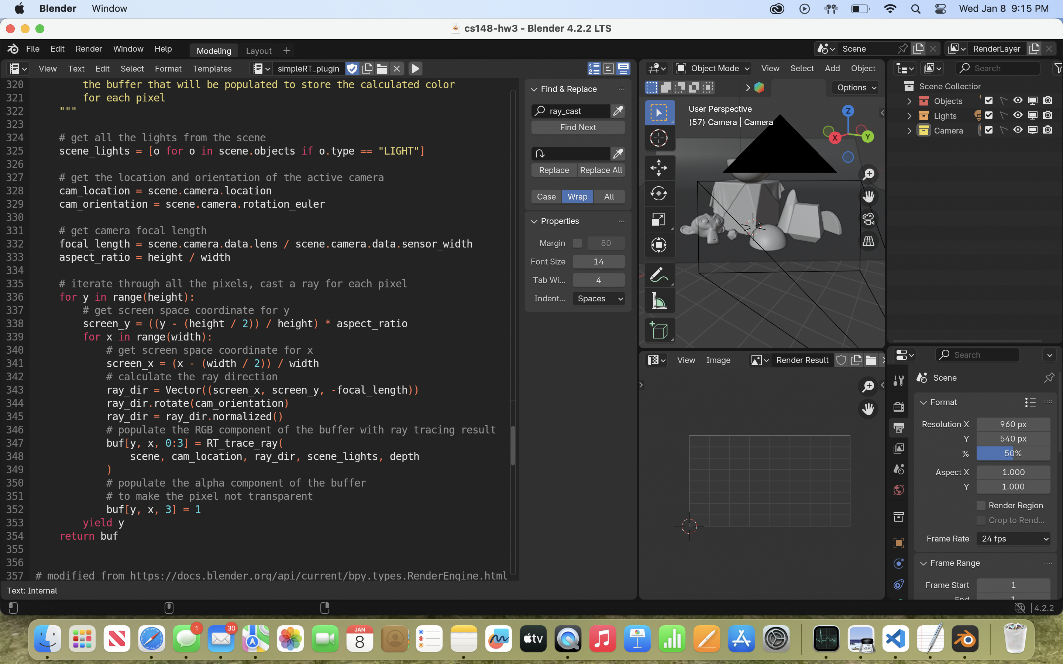
Task: Activate the Select Box tool
Action: (659, 113)
